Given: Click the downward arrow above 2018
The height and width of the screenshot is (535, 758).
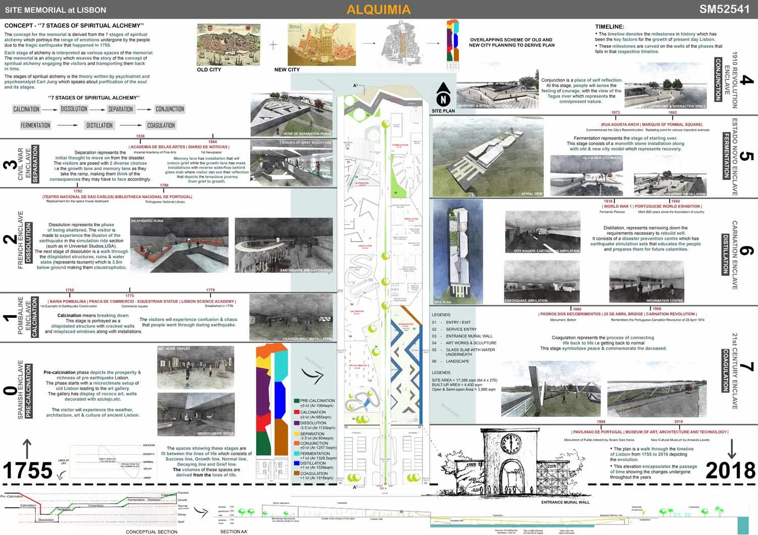Looking at the screenshot, I should point(731,449).
